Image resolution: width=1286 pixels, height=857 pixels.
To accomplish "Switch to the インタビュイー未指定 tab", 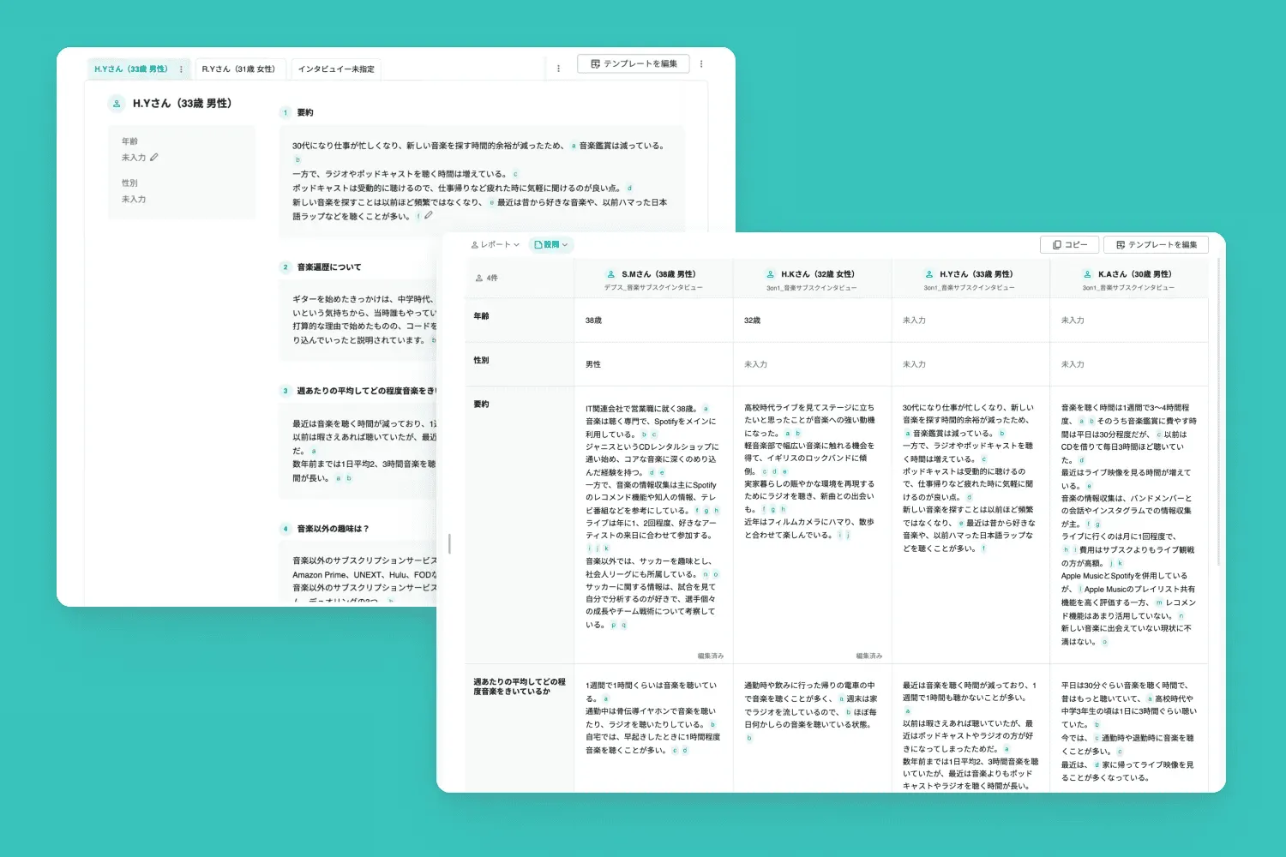I will click(x=336, y=69).
